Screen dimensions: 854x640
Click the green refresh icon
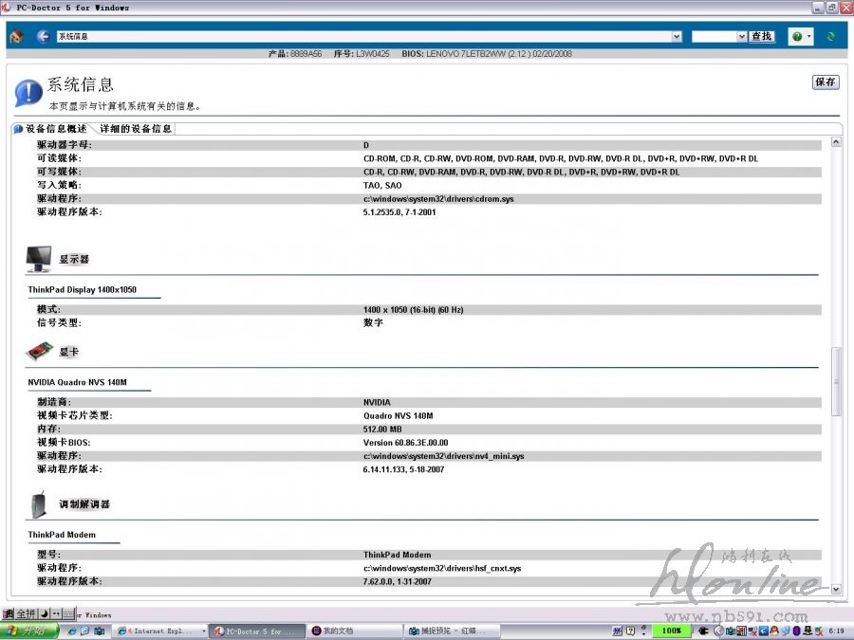(x=830, y=36)
